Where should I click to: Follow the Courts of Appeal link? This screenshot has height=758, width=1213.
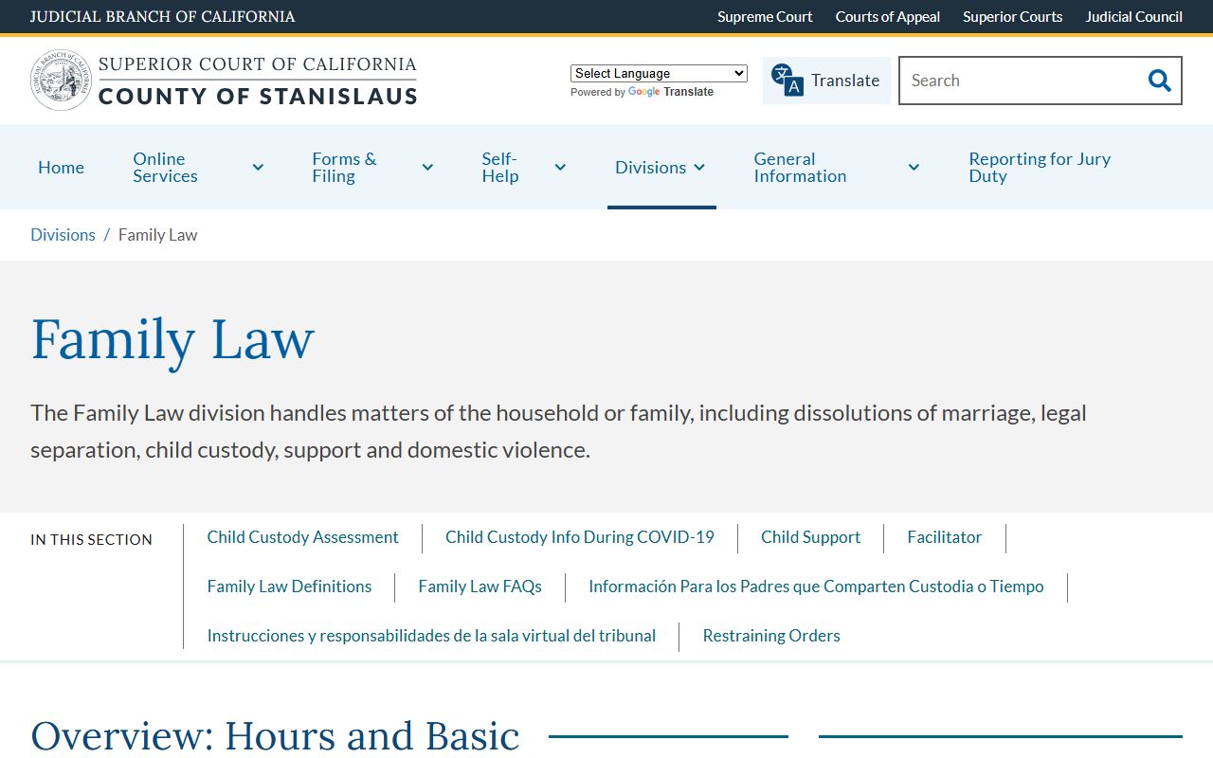point(888,17)
